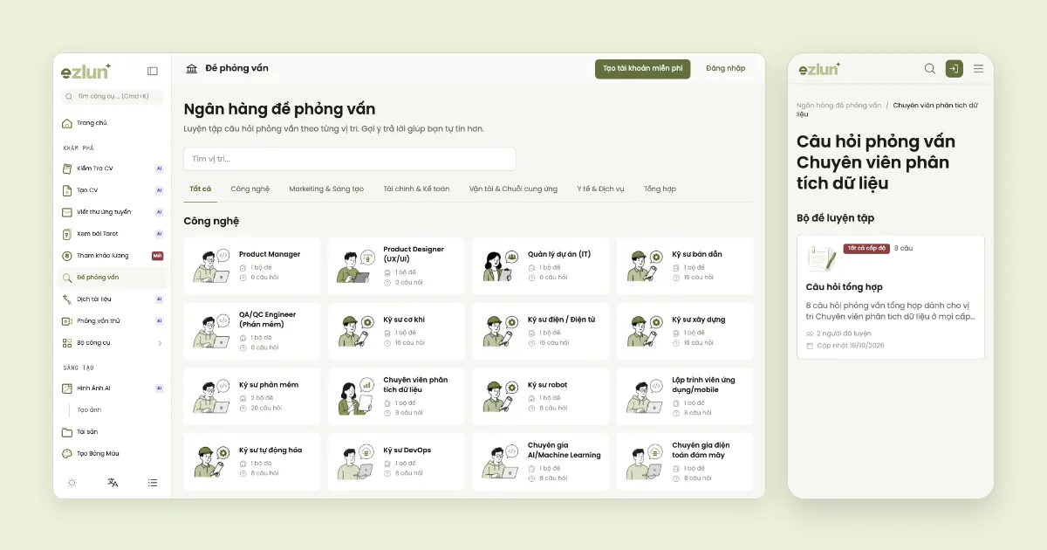Switch to Vận tải & Chuỗi cung ứng tab
The width and height of the screenshot is (1047, 550).
point(513,189)
